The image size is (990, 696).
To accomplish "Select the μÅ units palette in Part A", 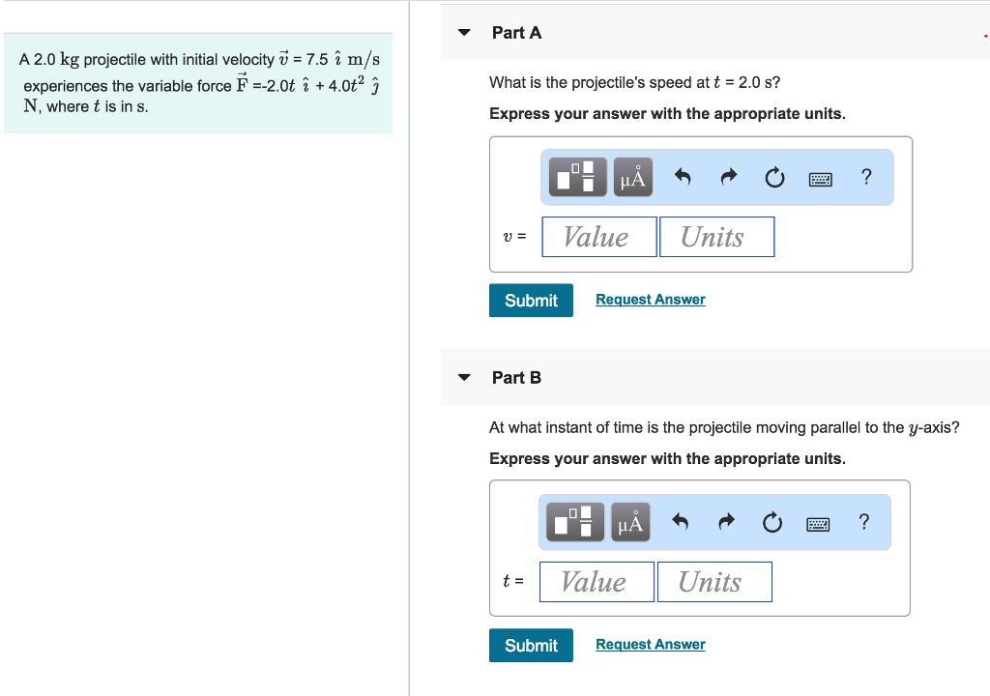I will (632, 177).
